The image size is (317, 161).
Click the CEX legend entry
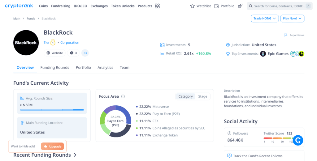[x=147, y=121]
